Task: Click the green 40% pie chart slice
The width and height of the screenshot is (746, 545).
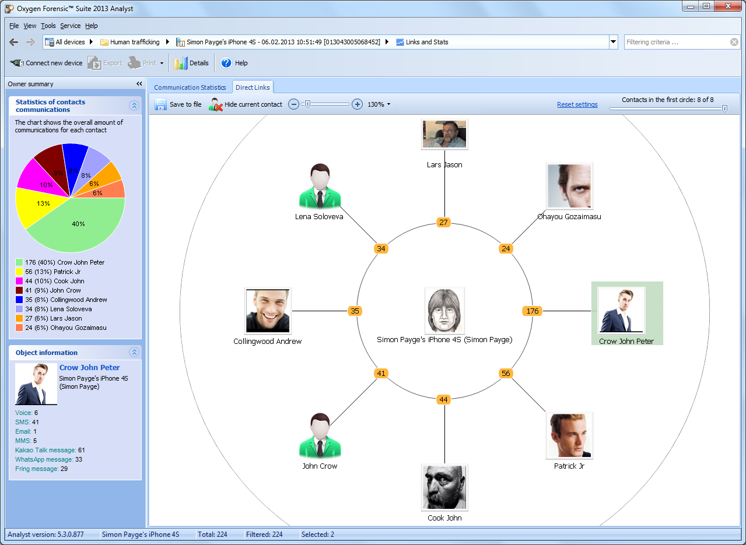Action: click(x=78, y=224)
